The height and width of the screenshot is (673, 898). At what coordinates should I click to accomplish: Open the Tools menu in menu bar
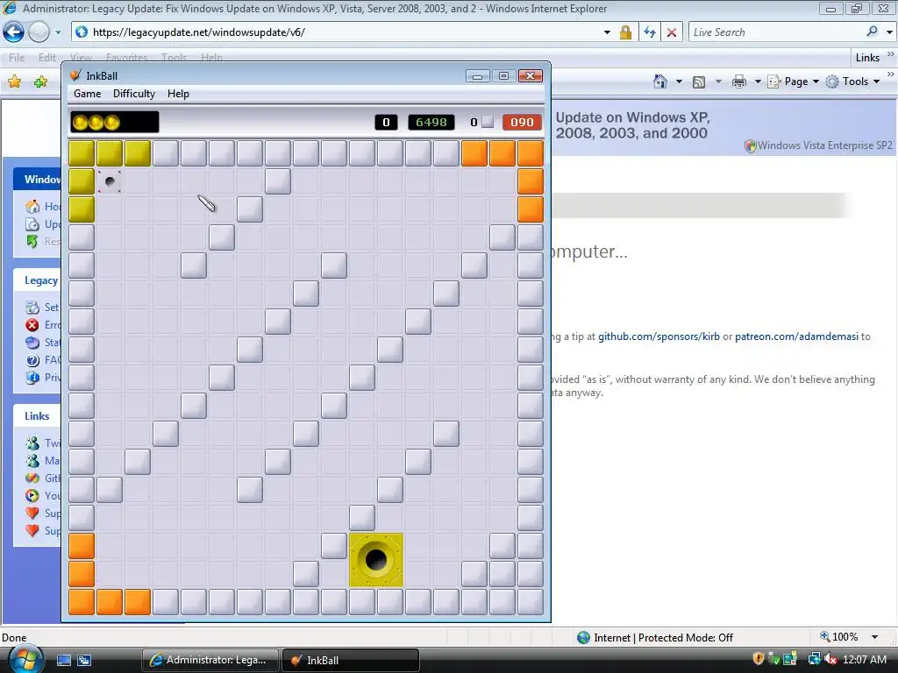point(175,57)
